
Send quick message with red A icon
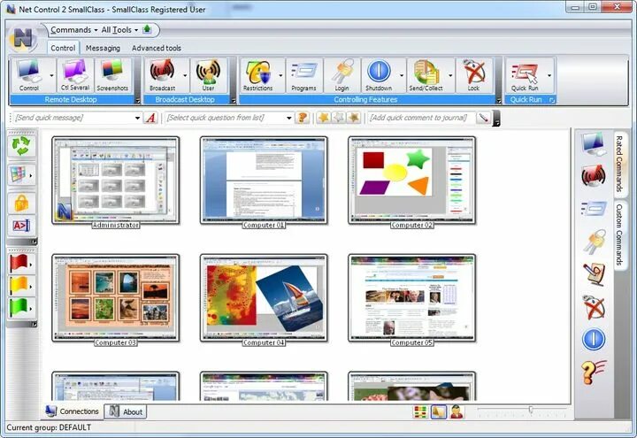[150, 118]
